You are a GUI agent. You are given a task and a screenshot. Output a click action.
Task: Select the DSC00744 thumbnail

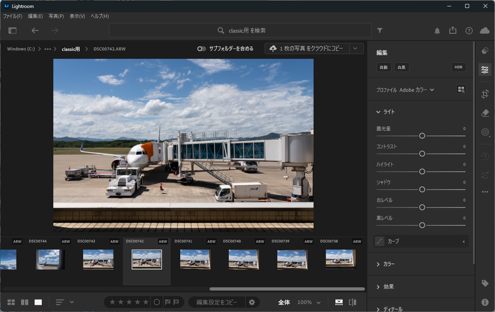[x=50, y=260]
